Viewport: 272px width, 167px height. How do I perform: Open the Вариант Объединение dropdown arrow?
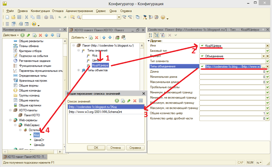tap(264, 56)
